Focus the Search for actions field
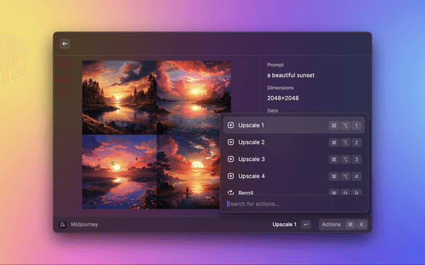This screenshot has height=265, width=425. 294,203
